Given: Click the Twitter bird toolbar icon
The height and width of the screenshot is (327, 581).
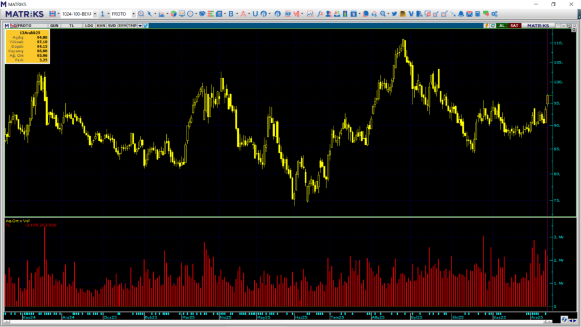Looking at the screenshot, I should click(x=394, y=14).
